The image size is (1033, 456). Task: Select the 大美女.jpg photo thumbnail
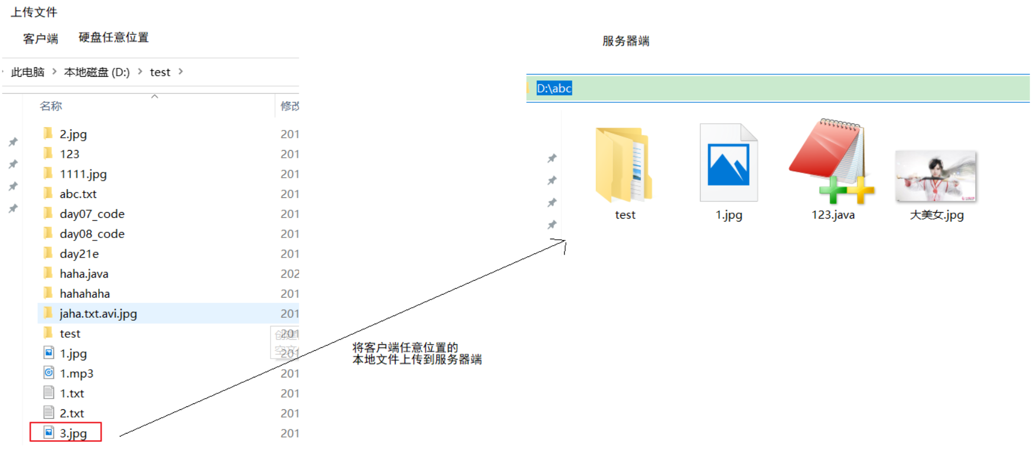[936, 176]
